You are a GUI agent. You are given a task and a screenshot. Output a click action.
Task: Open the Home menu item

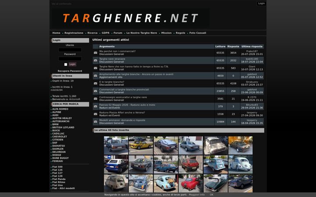tap(56, 33)
